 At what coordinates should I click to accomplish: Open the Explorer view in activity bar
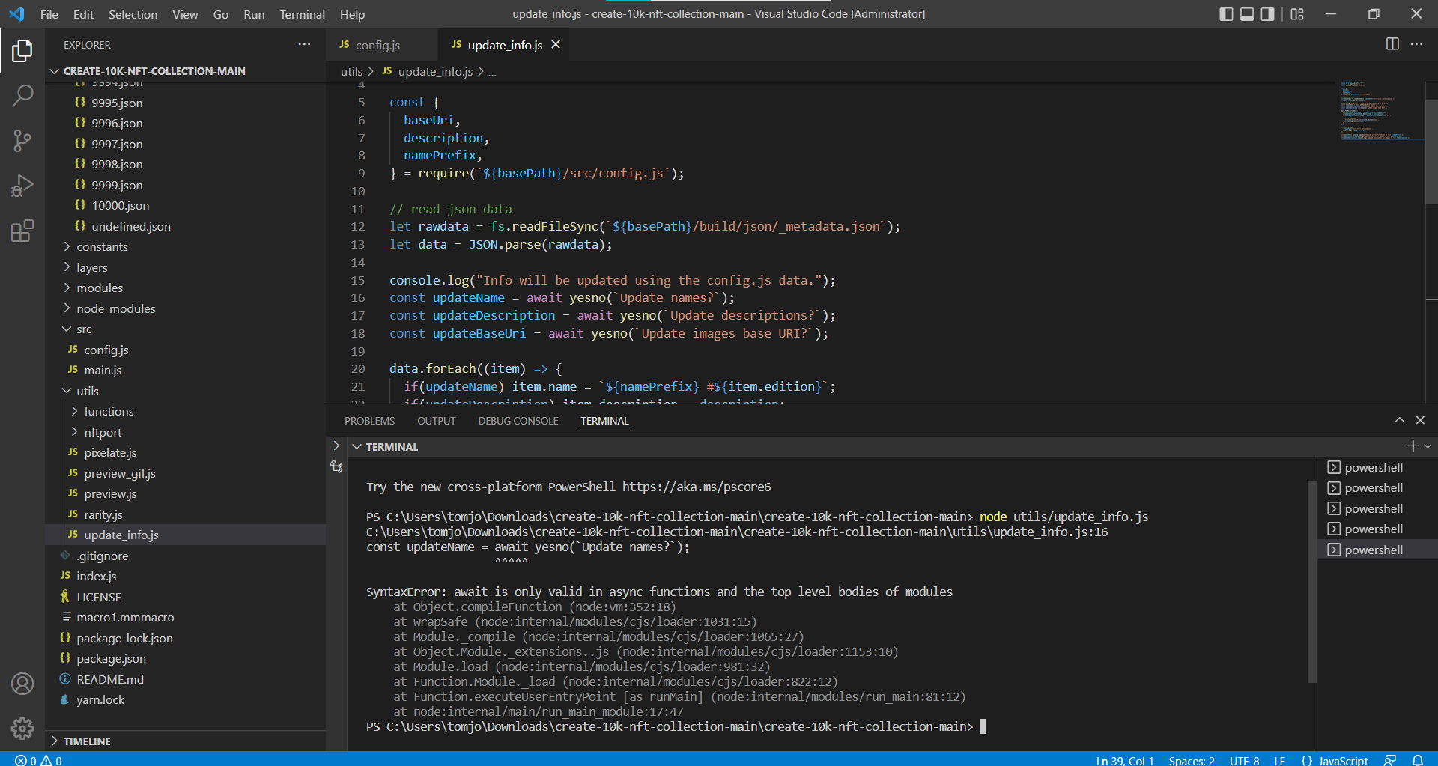point(22,51)
